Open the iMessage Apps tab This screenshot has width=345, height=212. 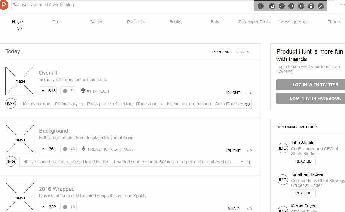[294, 22]
